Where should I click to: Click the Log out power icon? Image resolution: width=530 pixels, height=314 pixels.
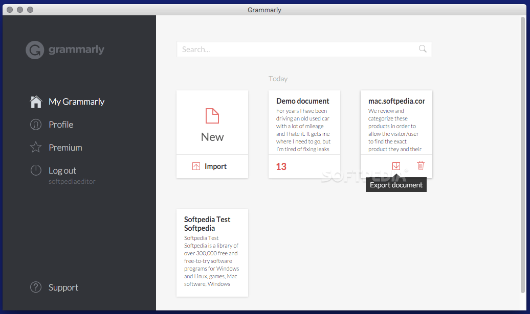(36, 171)
